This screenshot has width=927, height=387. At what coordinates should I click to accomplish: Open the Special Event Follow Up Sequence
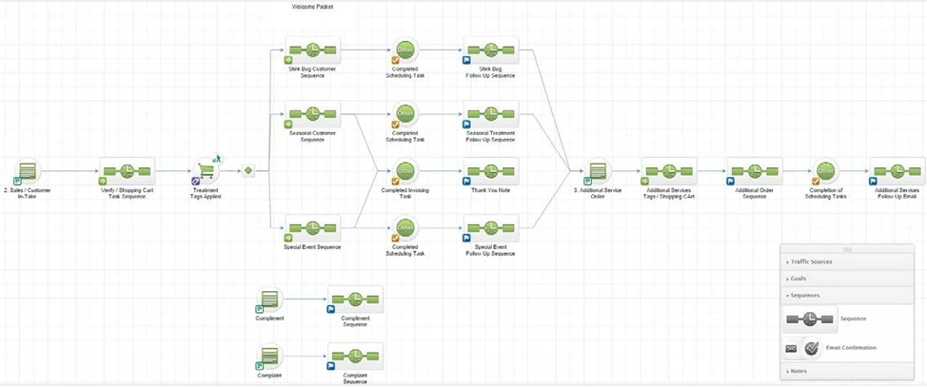pos(491,228)
